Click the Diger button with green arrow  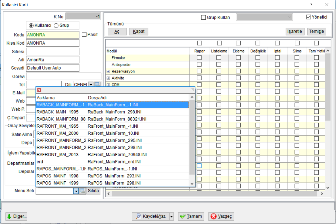[x=16, y=216]
